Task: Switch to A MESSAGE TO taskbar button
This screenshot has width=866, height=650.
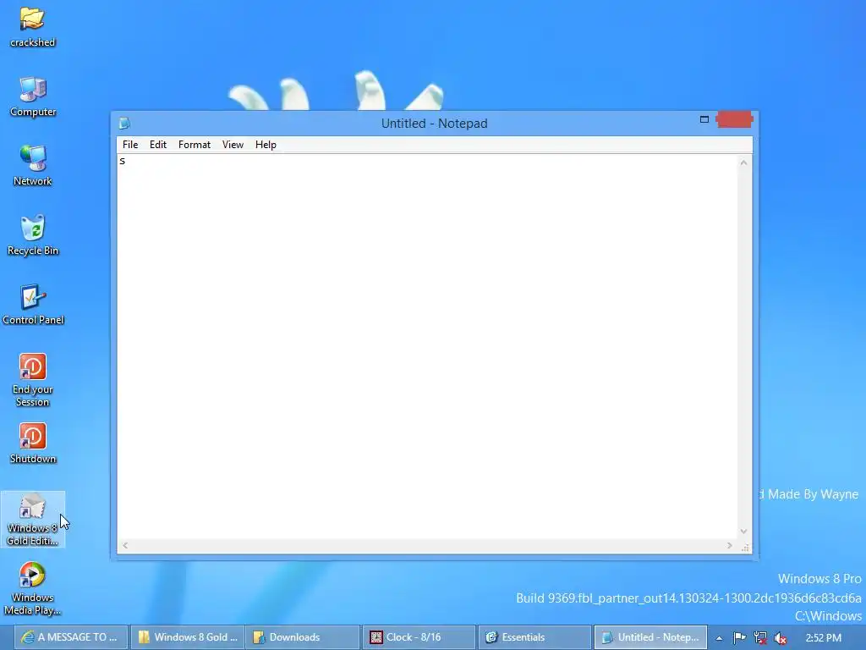Action: click(x=71, y=637)
